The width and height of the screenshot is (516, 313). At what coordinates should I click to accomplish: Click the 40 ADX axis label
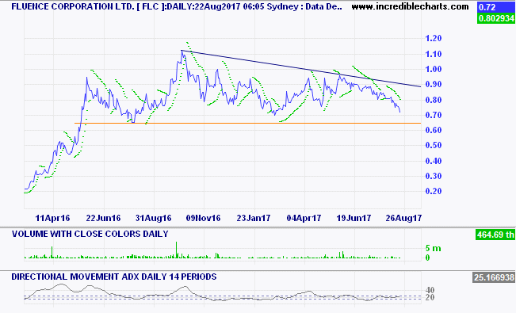click(430, 290)
